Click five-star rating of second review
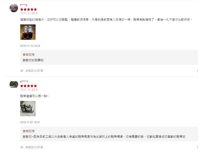 (29, 86)
